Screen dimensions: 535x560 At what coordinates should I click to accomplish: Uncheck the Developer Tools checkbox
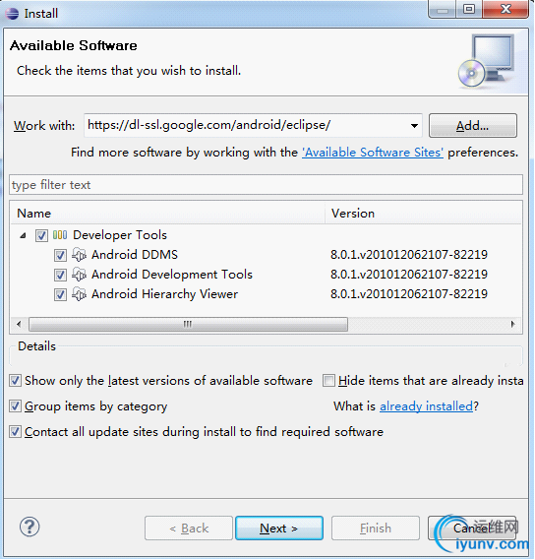pos(41,236)
